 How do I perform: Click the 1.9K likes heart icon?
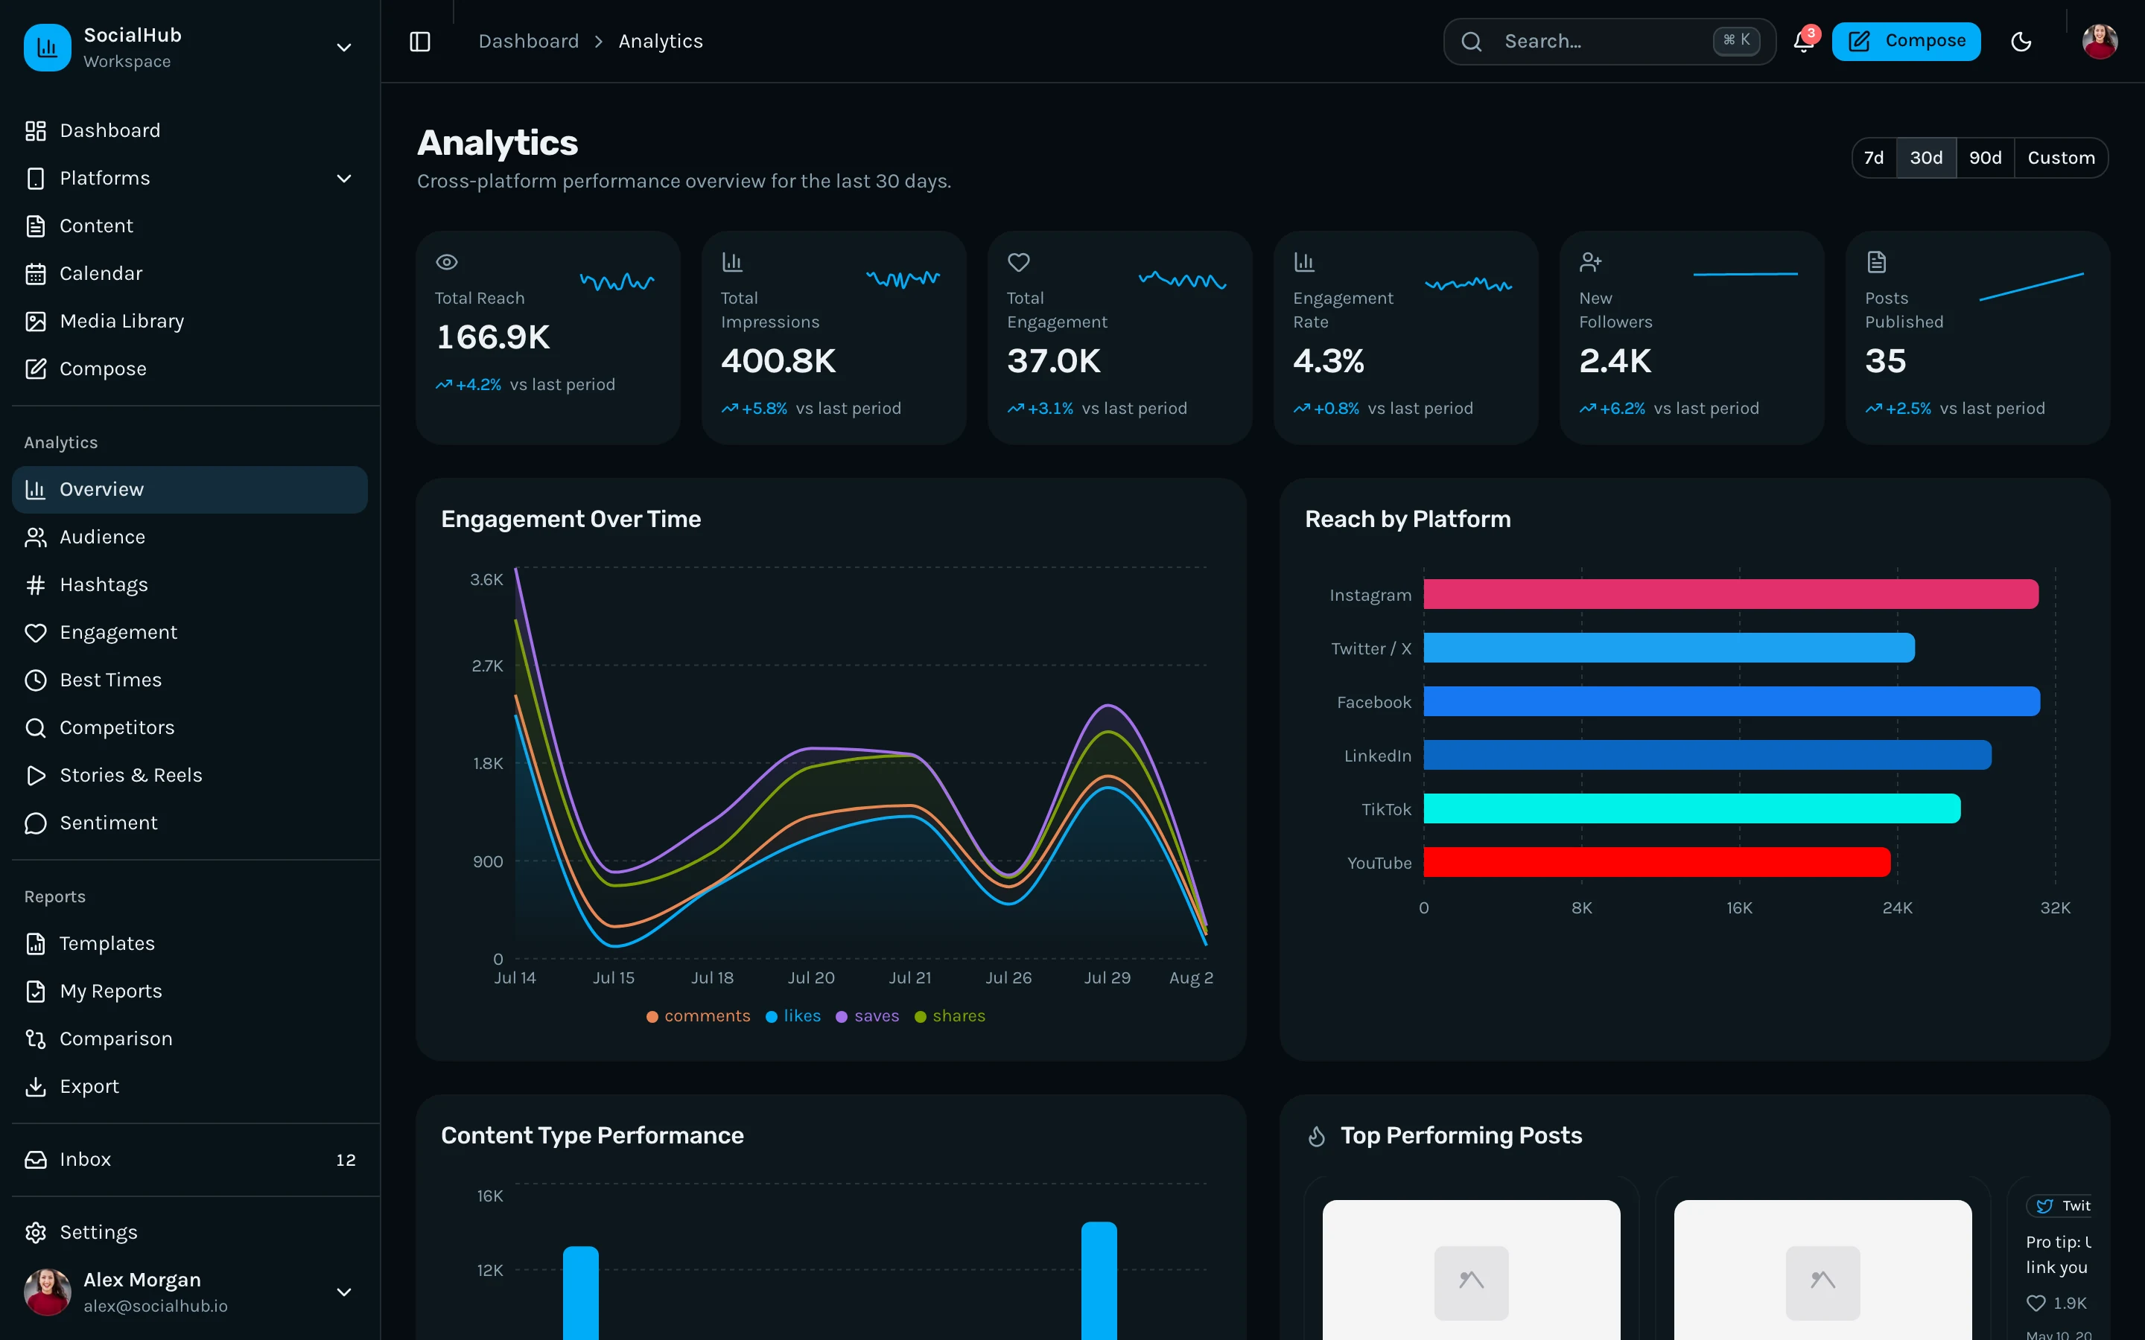pyautogui.click(x=2036, y=1304)
